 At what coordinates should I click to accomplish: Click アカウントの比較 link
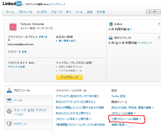click(x=16, y=67)
